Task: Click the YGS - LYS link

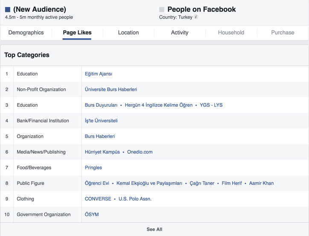Action: [211, 105]
